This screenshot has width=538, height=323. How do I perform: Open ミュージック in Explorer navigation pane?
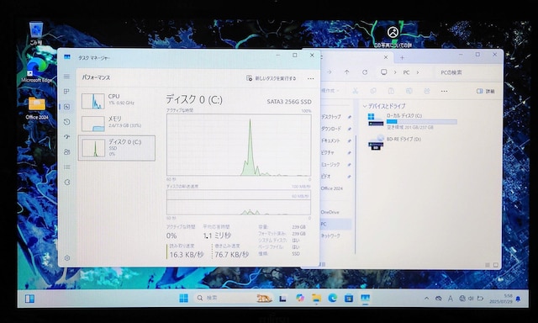tap(330, 164)
